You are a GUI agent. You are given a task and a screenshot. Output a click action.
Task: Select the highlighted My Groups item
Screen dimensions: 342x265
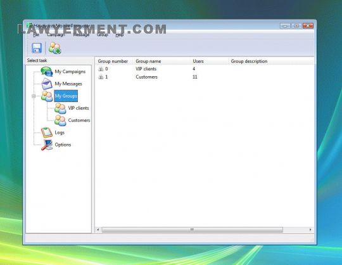pos(66,96)
